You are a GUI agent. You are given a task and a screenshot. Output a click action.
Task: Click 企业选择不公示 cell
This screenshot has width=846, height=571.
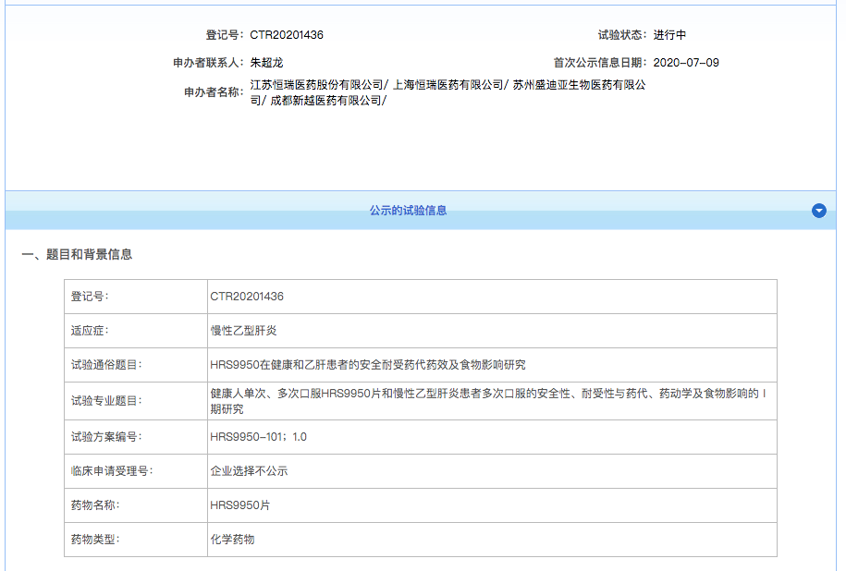click(x=249, y=470)
